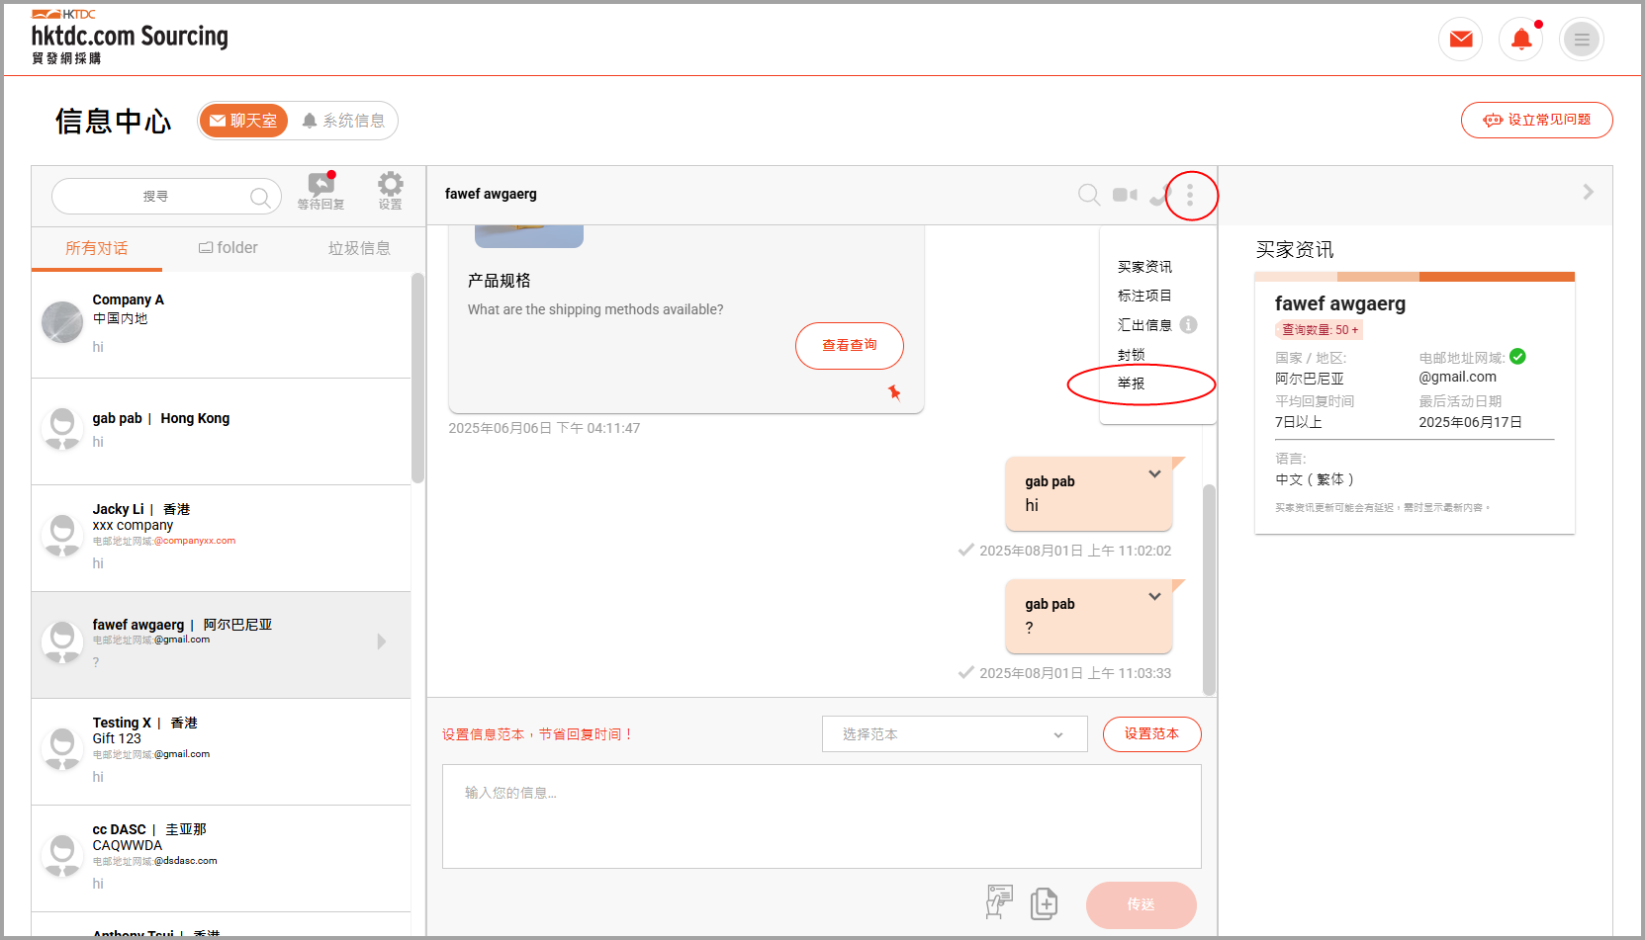Click the add attachment file icon
The image size is (1645, 940).
click(x=1044, y=903)
